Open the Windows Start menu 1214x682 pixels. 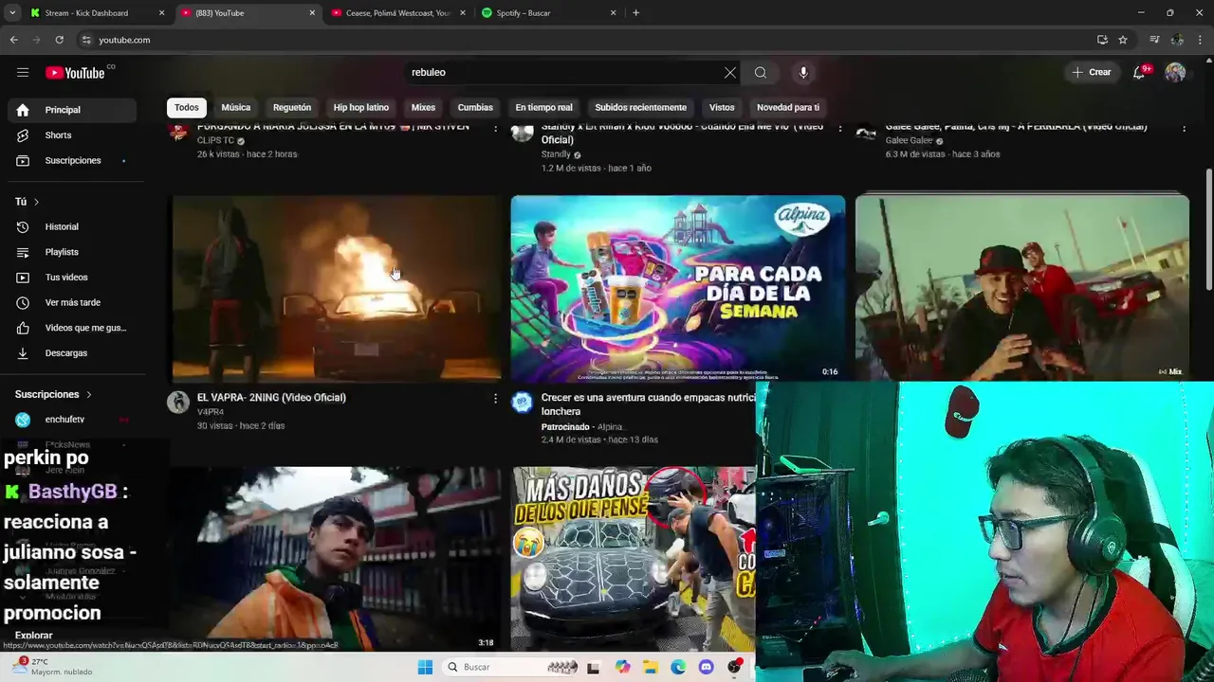[425, 667]
